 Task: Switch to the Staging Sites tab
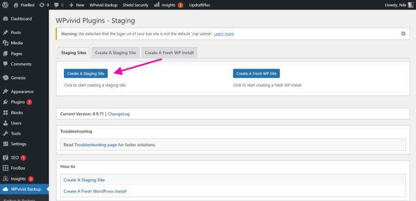click(x=74, y=52)
